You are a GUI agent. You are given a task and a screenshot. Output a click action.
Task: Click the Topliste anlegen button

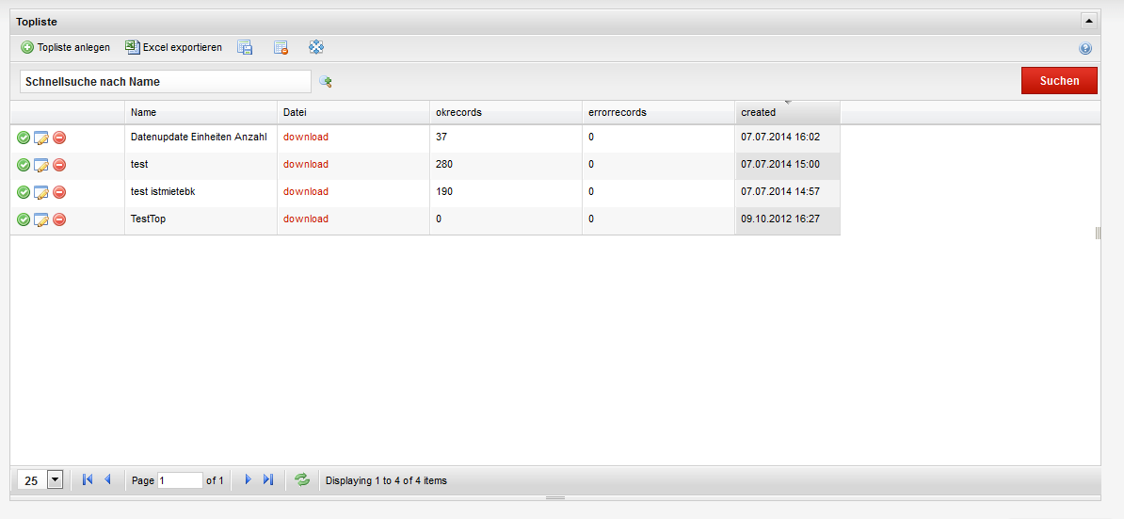(x=66, y=47)
